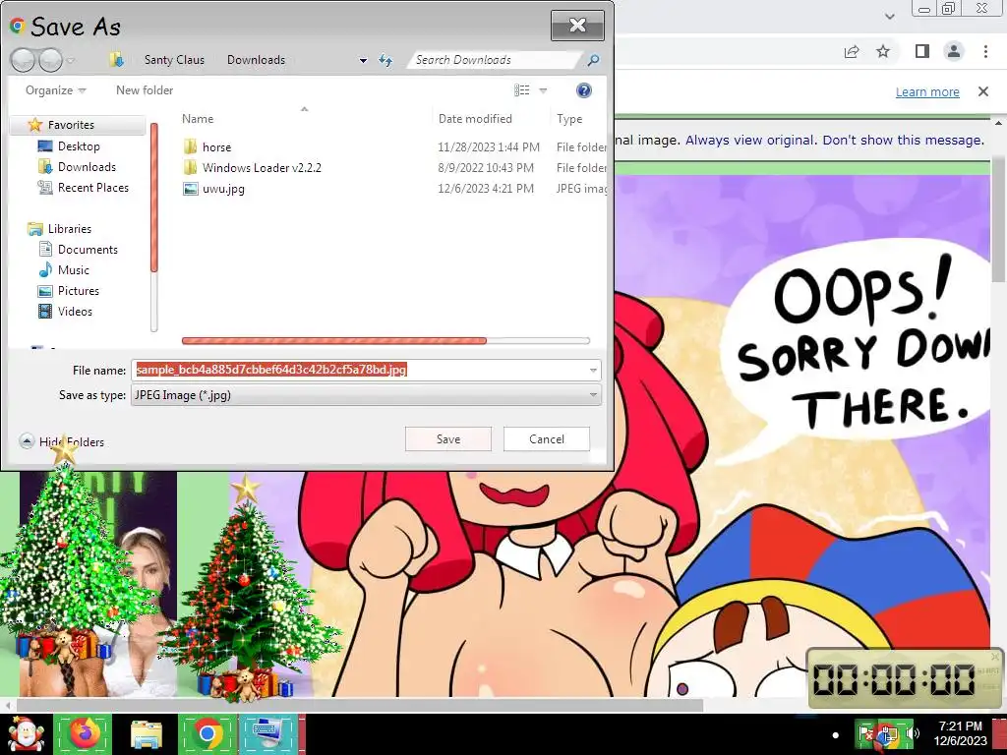The width and height of the screenshot is (1007, 755).
Task: Select the Windows Loader v2.2.2 folder
Action: pyautogui.click(x=262, y=167)
